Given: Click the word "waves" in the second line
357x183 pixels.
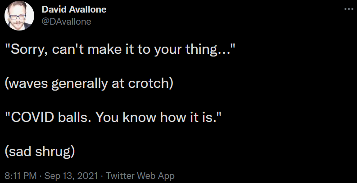Looking at the screenshot, I should (x=28, y=84).
